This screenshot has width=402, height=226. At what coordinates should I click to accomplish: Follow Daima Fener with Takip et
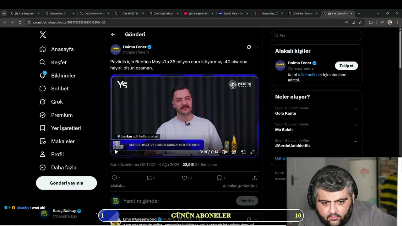[346, 66]
